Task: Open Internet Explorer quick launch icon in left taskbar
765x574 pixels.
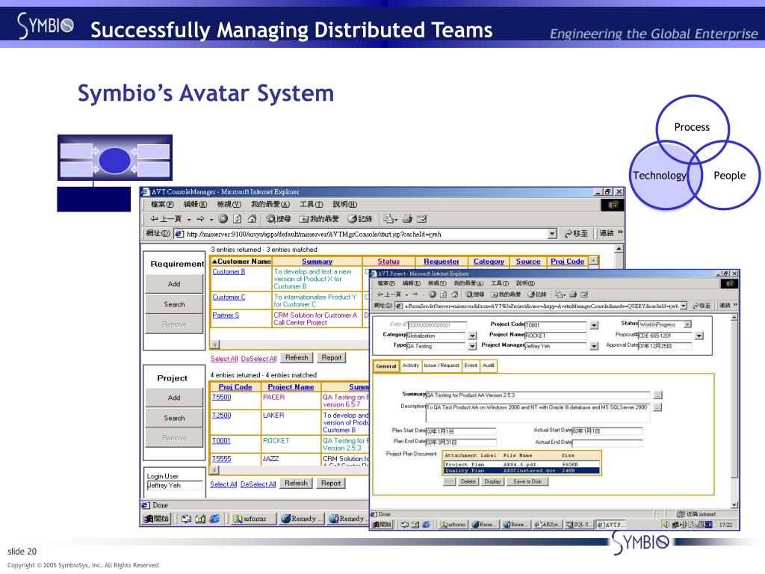Action: 214,519
